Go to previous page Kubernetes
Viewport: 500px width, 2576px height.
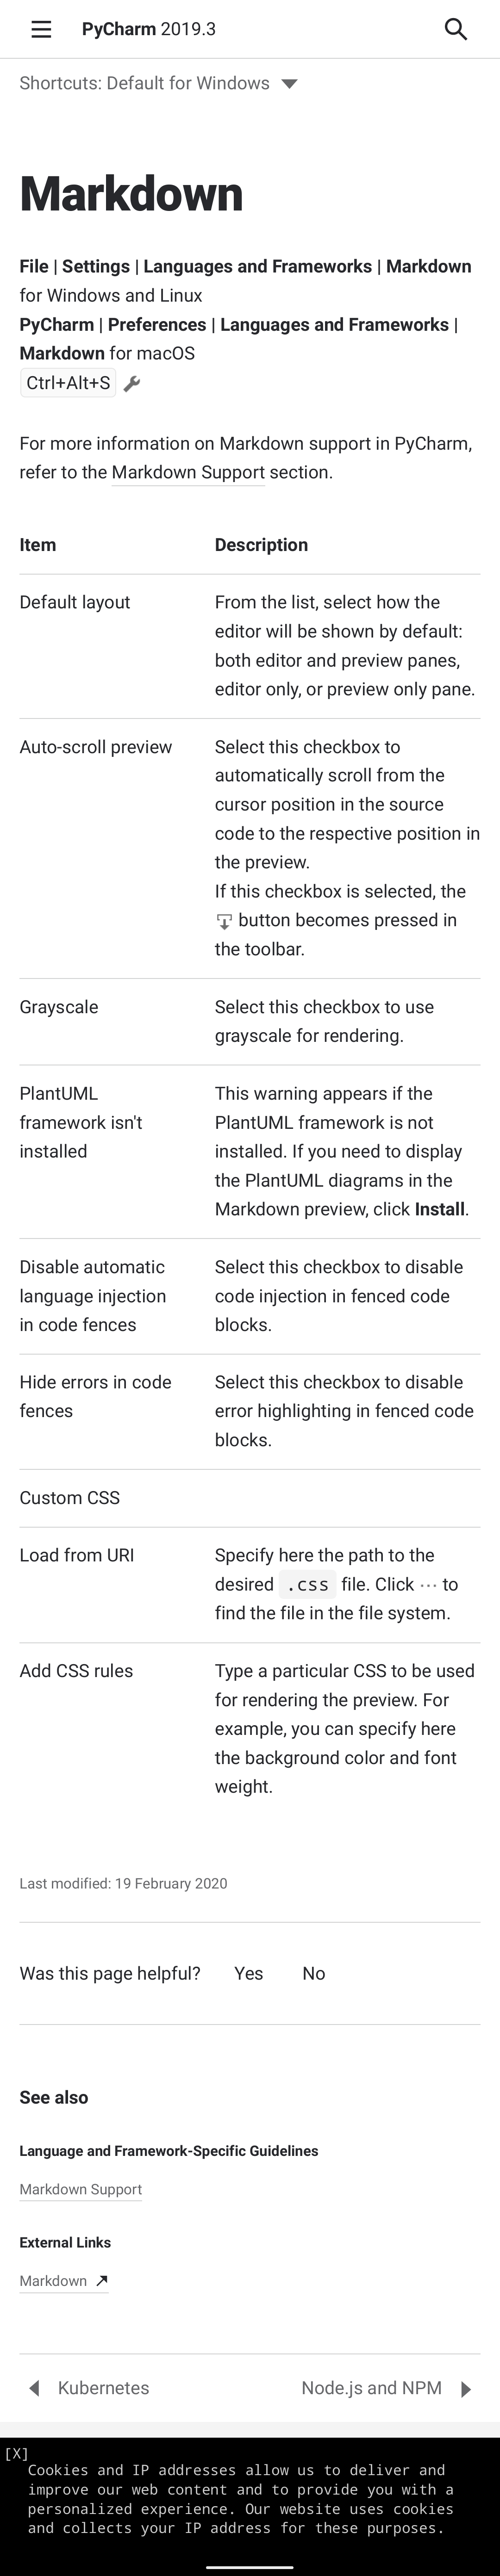103,2388
